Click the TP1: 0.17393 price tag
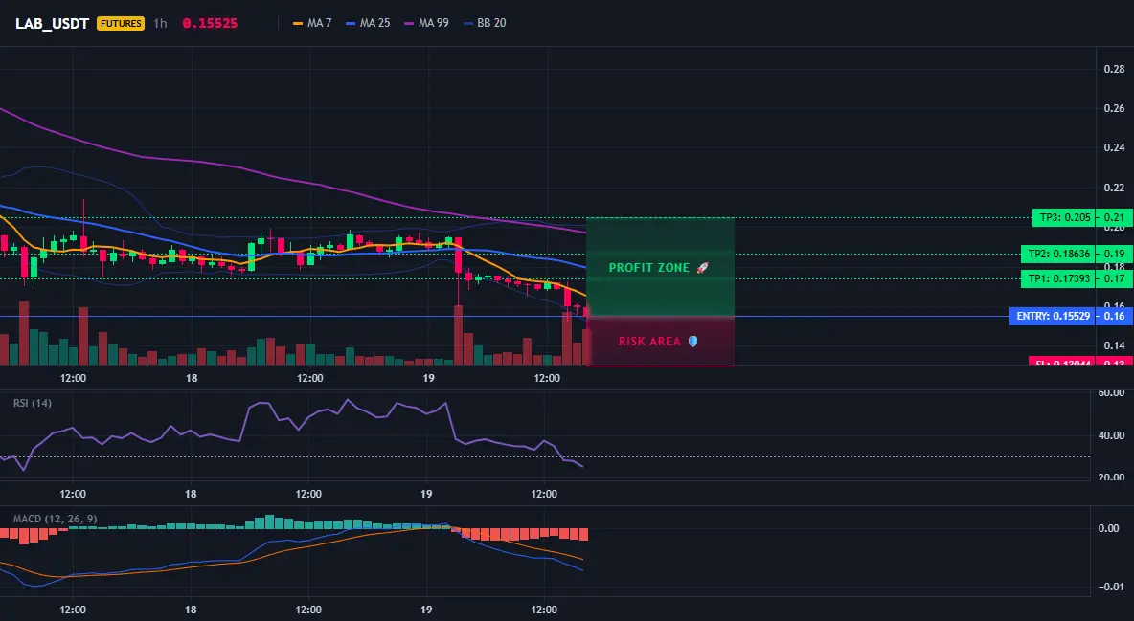 coord(1058,279)
